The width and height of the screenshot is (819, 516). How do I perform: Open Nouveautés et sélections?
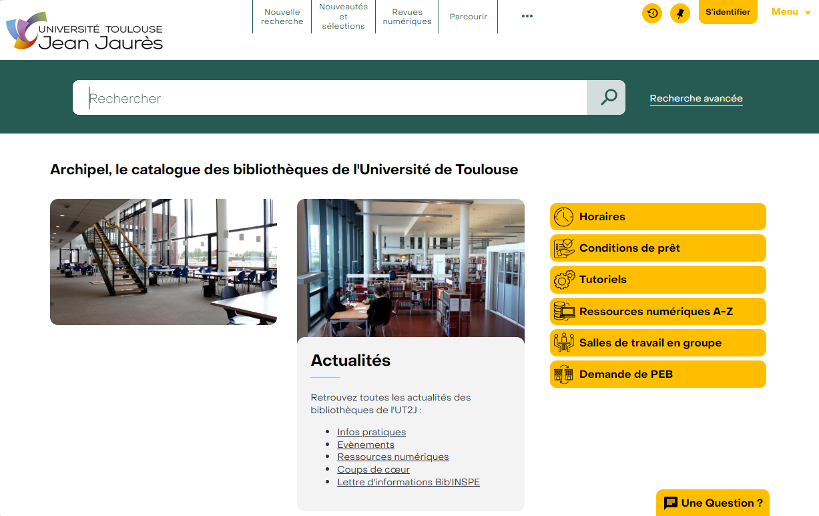click(x=343, y=17)
